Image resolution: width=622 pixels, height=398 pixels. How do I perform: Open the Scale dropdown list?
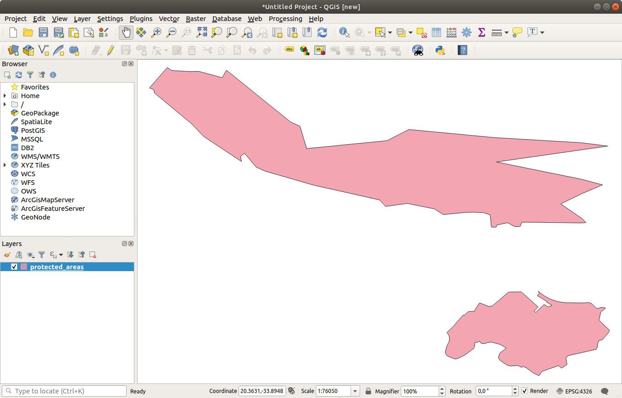click(x=355, y=391)
